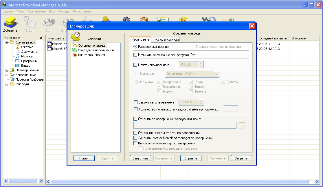Open the Вид menu

click(x=52, y=11)
